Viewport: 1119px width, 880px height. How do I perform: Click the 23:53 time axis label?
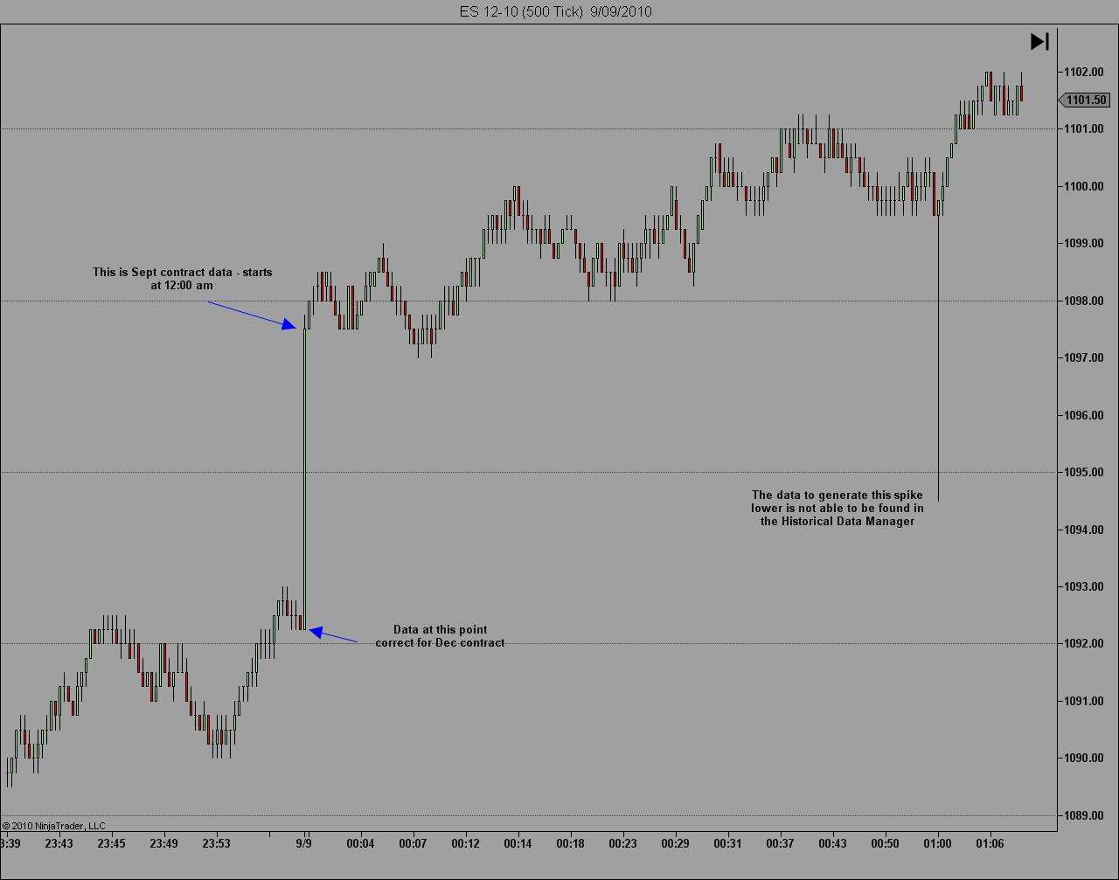coord(217,844)
